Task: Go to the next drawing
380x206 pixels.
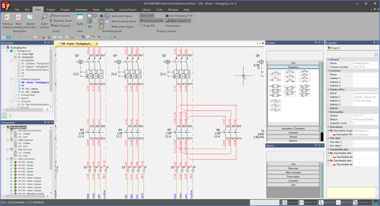Action: click(x=18, y=21)
